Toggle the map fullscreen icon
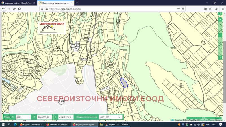Viewport: 226px width, 127px height. pyautogui.click(x=220, y=13)
